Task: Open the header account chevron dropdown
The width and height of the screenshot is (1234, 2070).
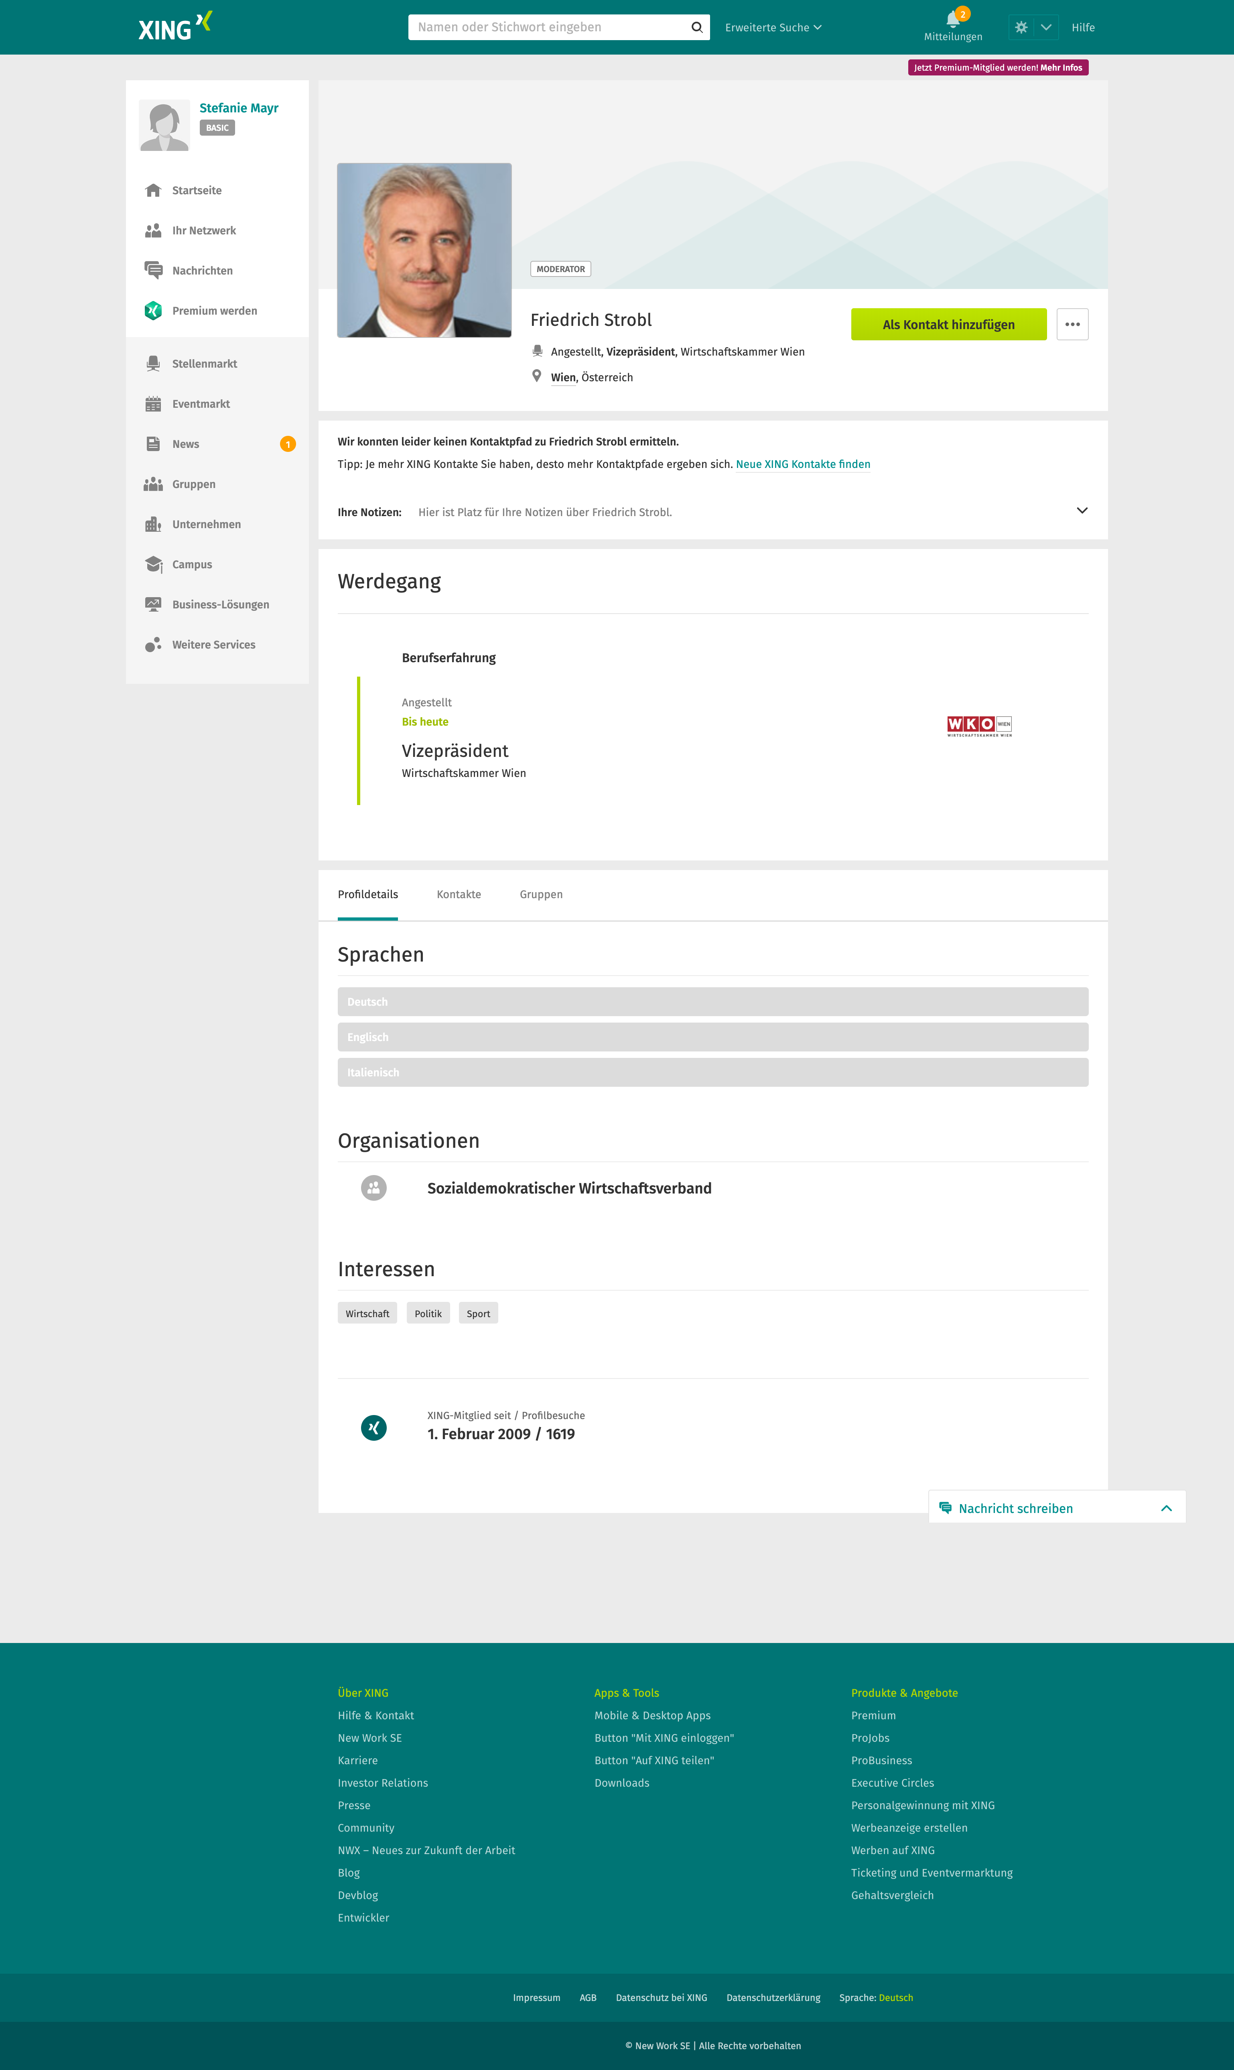Action: point(1046,27)
